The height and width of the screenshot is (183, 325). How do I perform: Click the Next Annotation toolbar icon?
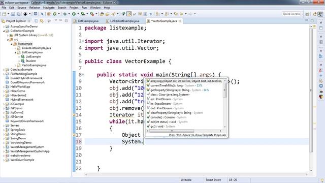click(157, 14)
